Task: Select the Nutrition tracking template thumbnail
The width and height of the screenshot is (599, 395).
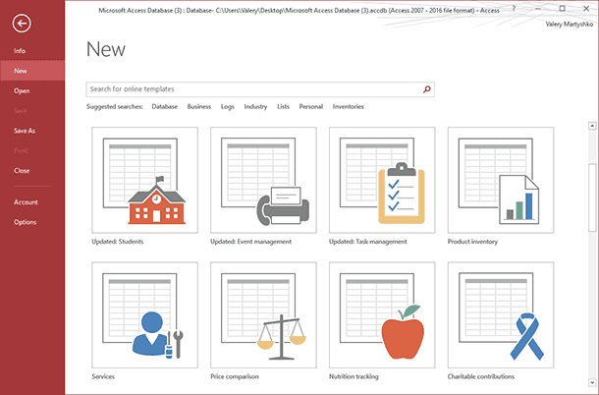Action: pos(382,315)
